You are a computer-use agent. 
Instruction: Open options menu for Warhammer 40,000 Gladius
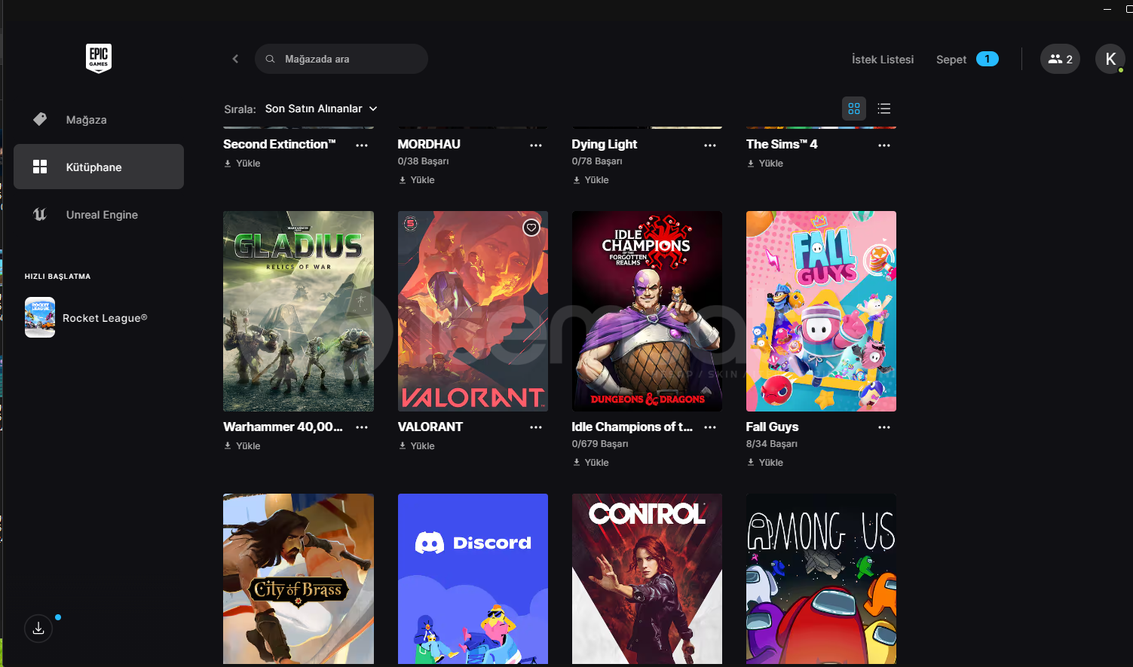coord(362,427)
